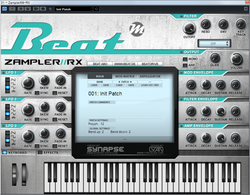Click the LFO 1 SKEW knob
Viewport: 250px width, 195px height.
(44, 80)
